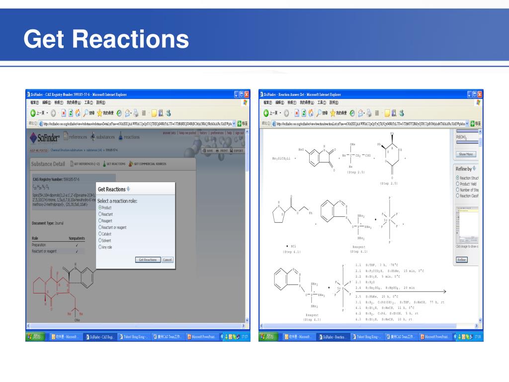Click the SciFinder logo
The width and height of the screenshot is (509, 382).
(x=44, y=138)
